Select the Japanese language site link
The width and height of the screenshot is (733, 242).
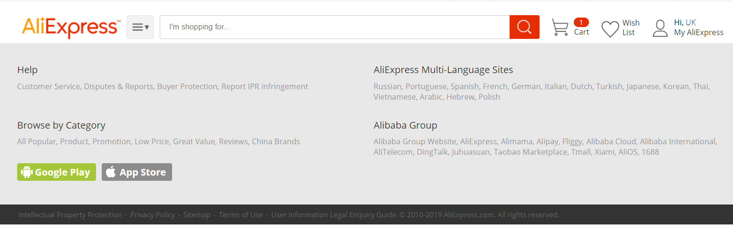643,86
